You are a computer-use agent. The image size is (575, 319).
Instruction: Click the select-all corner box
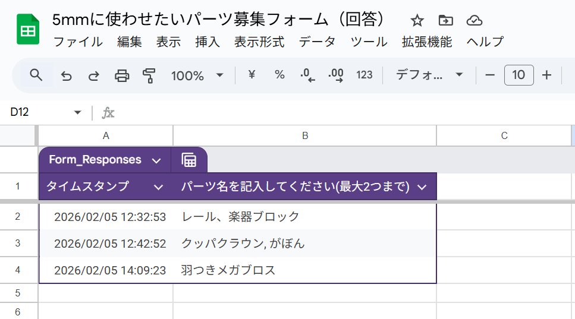[18, 136]
